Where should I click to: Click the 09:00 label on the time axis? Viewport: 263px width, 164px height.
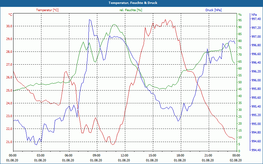point(96,155)
